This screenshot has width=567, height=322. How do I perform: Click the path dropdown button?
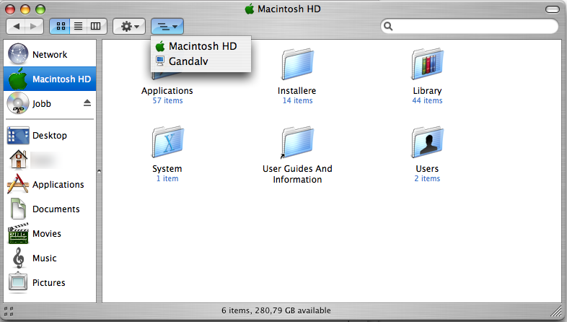click(x=167, y=26)
